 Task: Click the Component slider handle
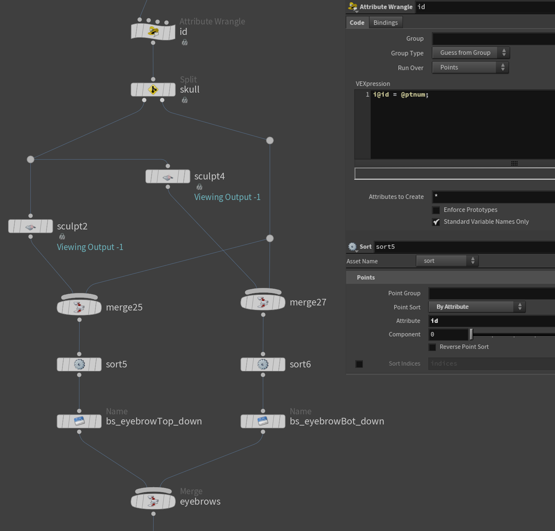471,334
